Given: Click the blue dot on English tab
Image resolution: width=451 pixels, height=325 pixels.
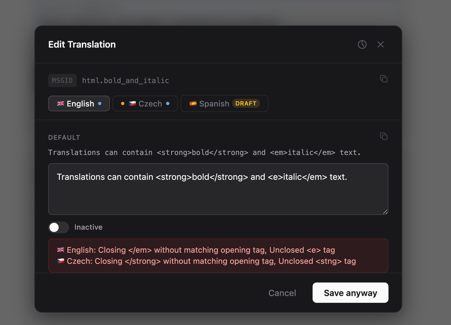Looking at the screenshot, I should 100,104.
